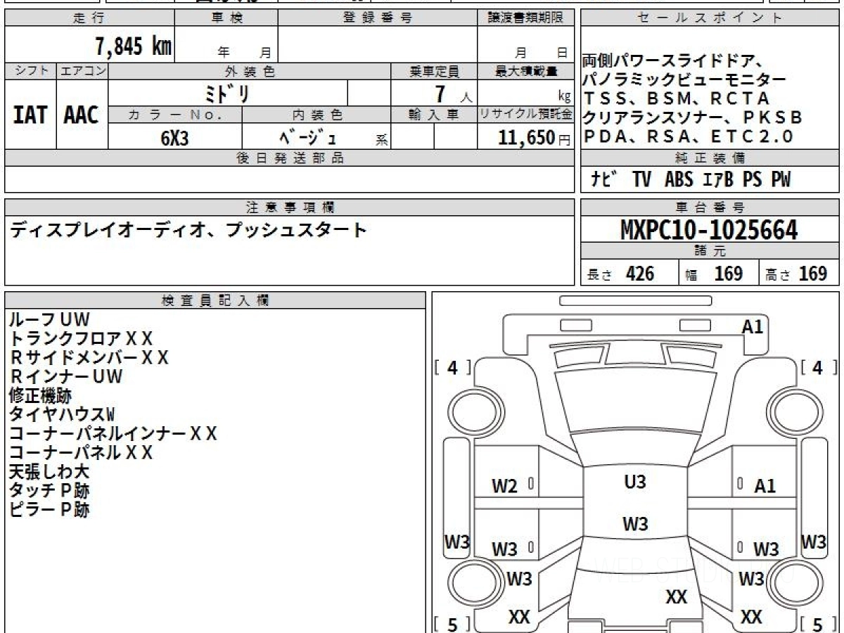Click the 純正装備 header

click(710, 158)
